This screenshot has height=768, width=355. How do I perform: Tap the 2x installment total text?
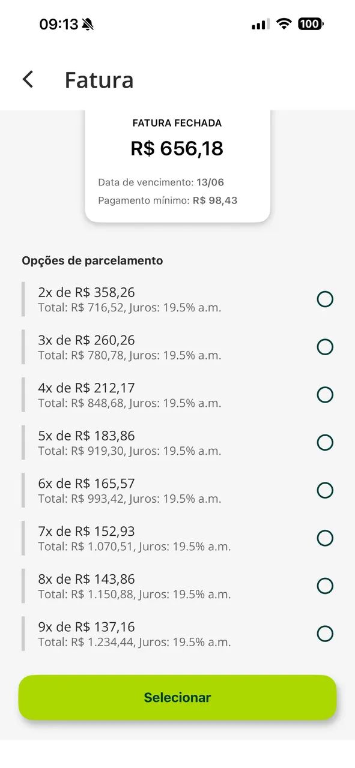129,308
